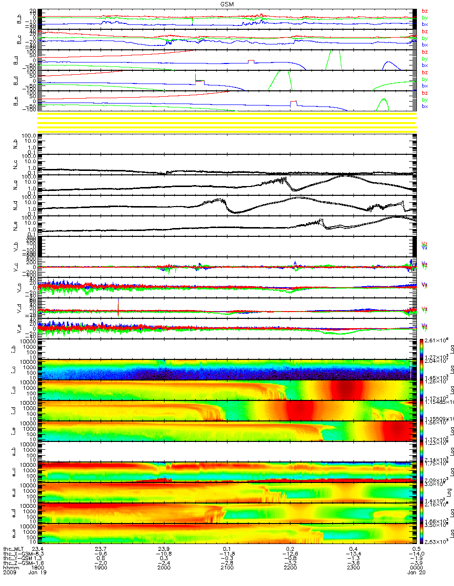Click the red bz legend beside B_b
454x586 pixels.
[425, 11]
